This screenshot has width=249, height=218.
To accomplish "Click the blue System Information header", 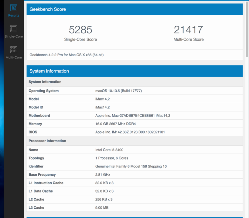I will (135, 71).
